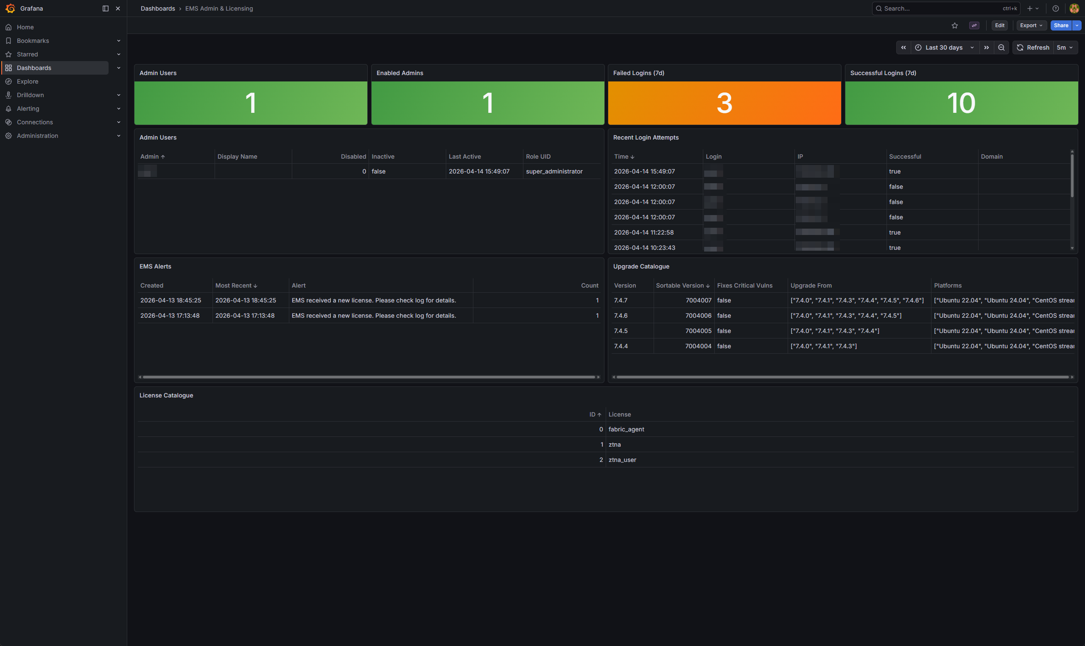
Task: Open the Export dropdown
Action: pyautogui.click(x=1031, y=25)
